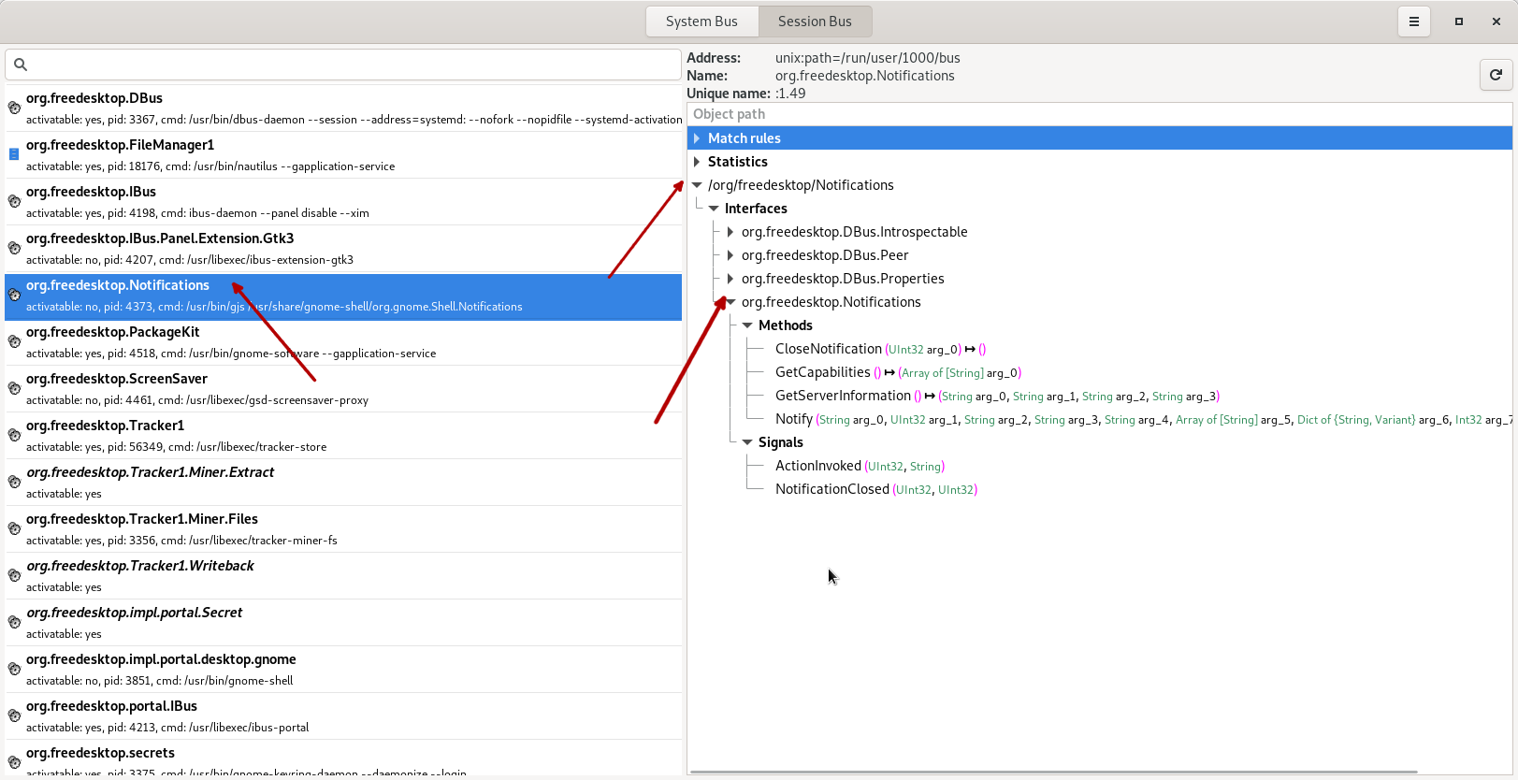Collapse the /org/freedesktop/Notifications object path
Viewport: 1518px width, 780px height.
[x=697, y=185]
